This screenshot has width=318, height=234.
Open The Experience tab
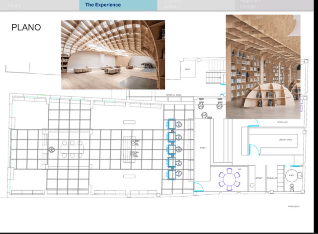(x=103, y=5)
